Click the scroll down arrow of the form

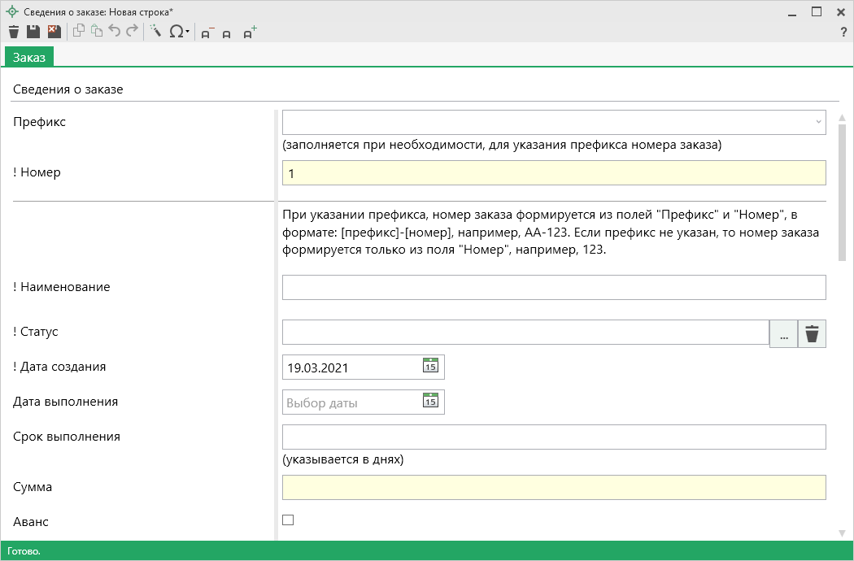coord(842,533)
